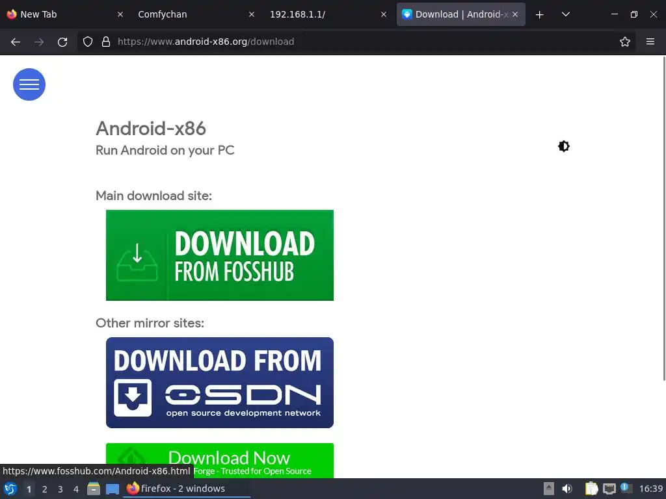Switch to workspace 4
Image resolution: width=666 pixels, height=499 pixels.
(x=76, y=489)
